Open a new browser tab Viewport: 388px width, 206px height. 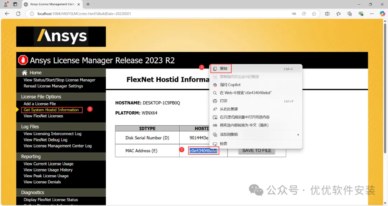pyautogui.click(x=88, y=4)
